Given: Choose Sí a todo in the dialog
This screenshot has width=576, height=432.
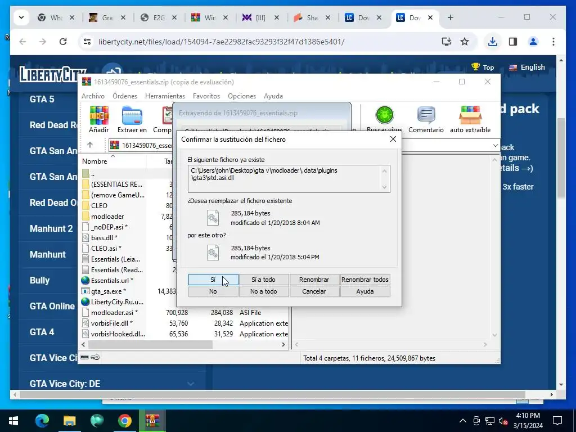Looking at the screenshot, I should [x=263, y=280].
